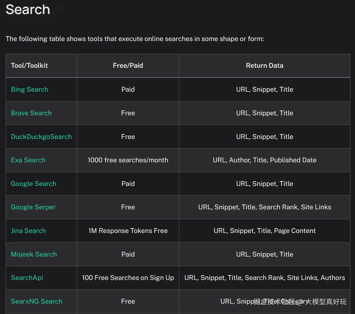Click 'URL, Snippet, Title, Page Content' cell
Image resolution: width=355 pixels, height=314 pixels.
click(x=264, y=231)
